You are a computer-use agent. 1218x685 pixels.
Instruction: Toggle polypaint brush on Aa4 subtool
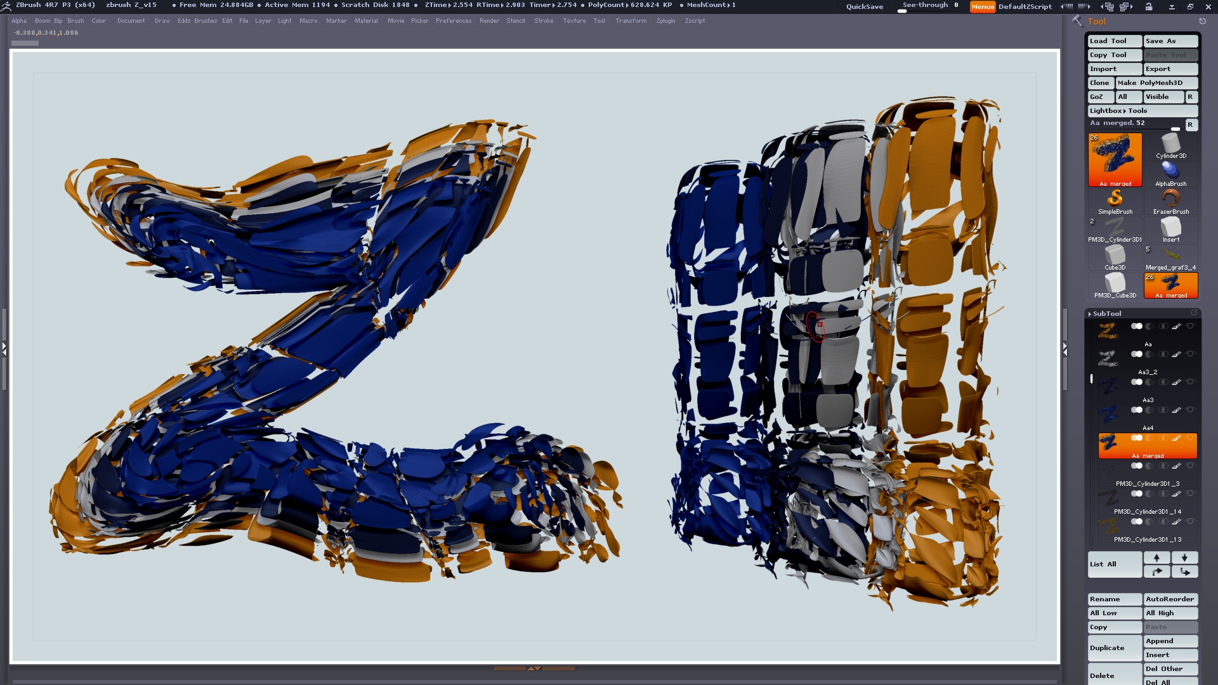1176,410
